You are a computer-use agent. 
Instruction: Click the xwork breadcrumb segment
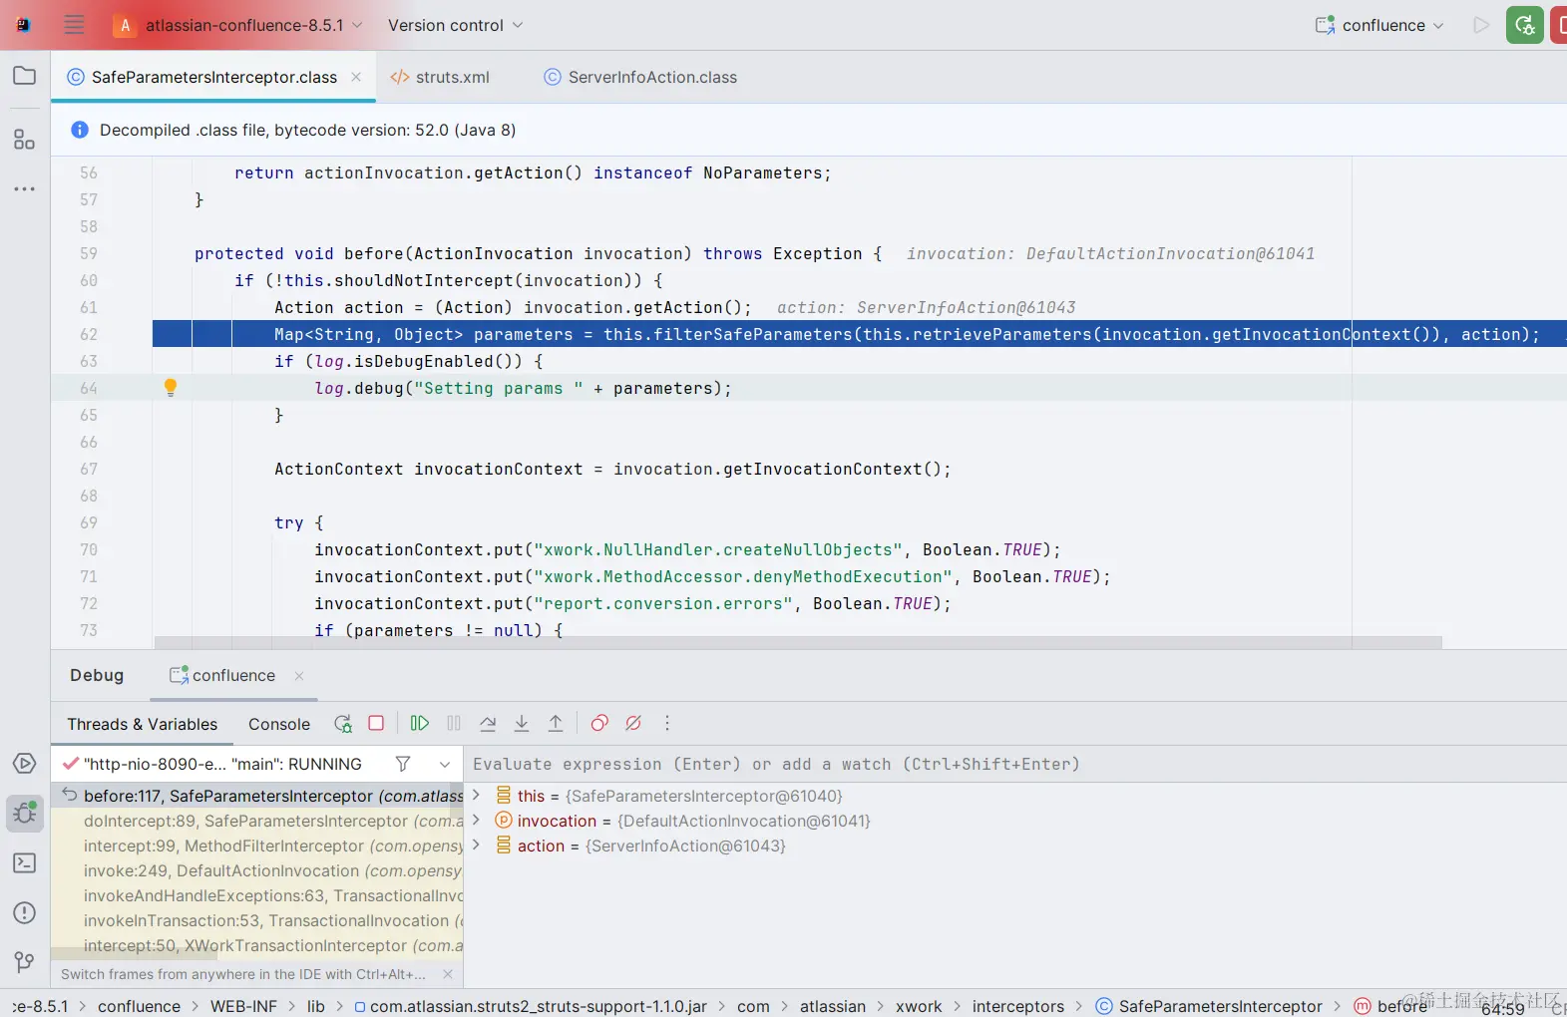(x=919, y=1006)
